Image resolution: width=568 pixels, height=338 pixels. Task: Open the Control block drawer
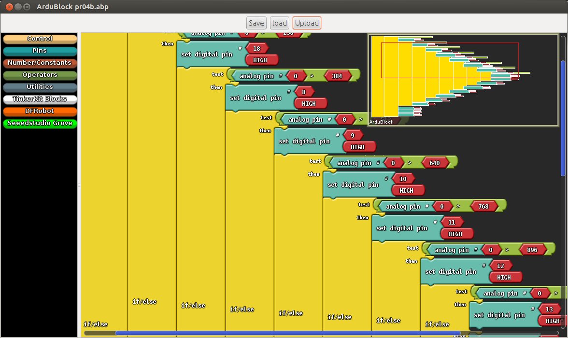[x=40, y=39]
